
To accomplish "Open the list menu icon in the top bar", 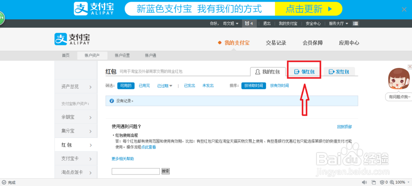I will point(356,23).
